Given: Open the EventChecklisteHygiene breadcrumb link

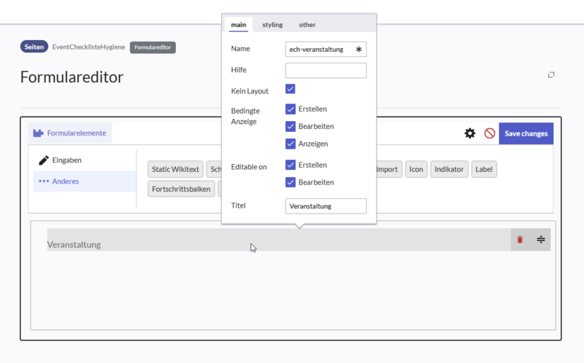Looking at the screenshot, I should (x=88, y=47).
